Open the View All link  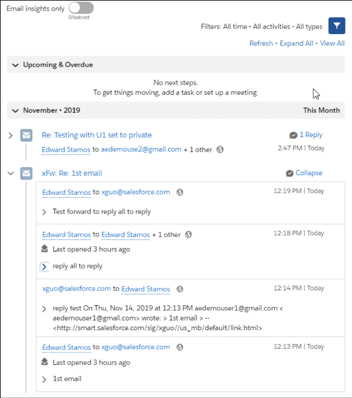pyautogui.click(x=332, y=43)
